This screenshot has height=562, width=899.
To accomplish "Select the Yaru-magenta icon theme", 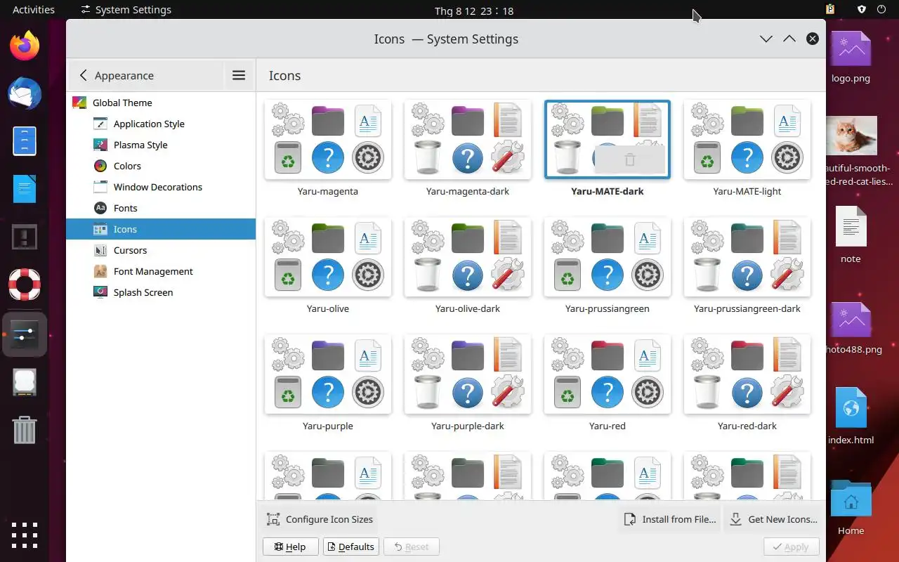I will tap(328, 140).
